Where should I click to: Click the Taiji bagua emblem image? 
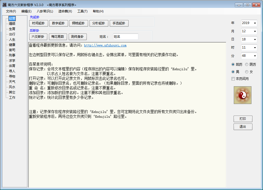point(242,95)
